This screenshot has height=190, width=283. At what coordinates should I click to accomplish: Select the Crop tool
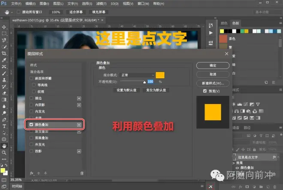pos(4,53)
